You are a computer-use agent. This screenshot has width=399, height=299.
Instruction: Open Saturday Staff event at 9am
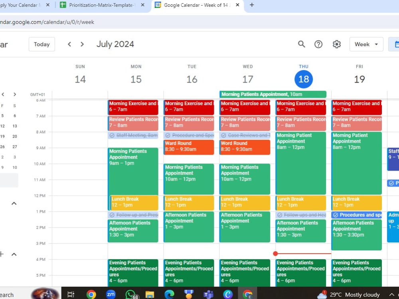393,159
